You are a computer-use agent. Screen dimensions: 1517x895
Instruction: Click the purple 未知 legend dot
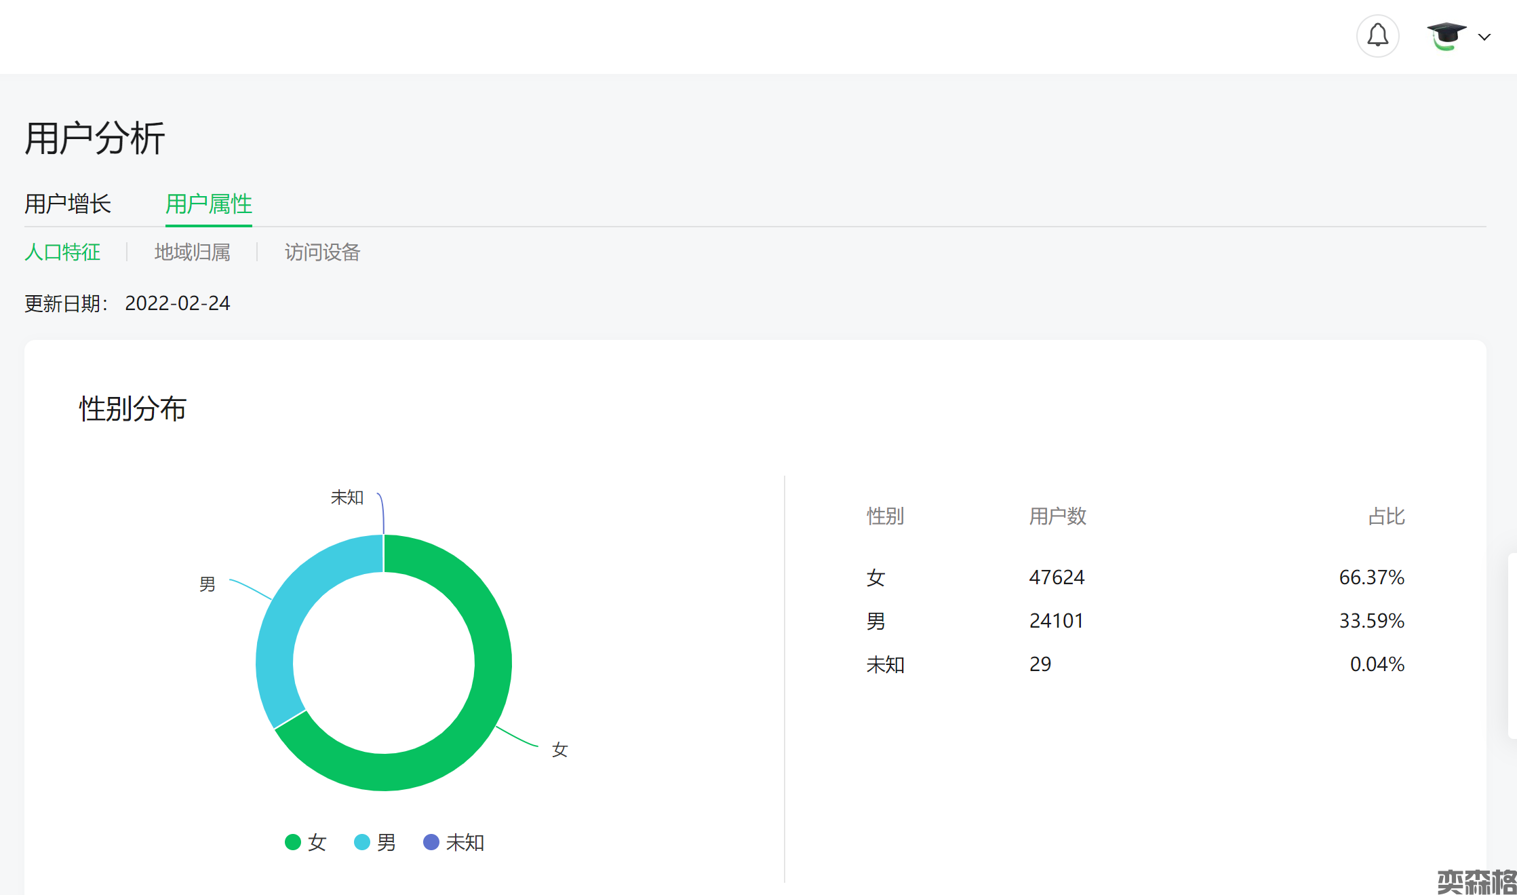pyautogui.click(x=431, y=842)
